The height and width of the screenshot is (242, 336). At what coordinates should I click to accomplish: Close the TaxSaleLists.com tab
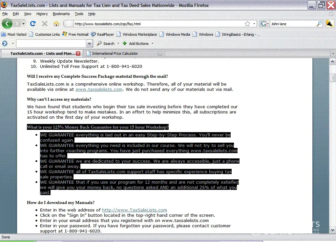point(78,53)
